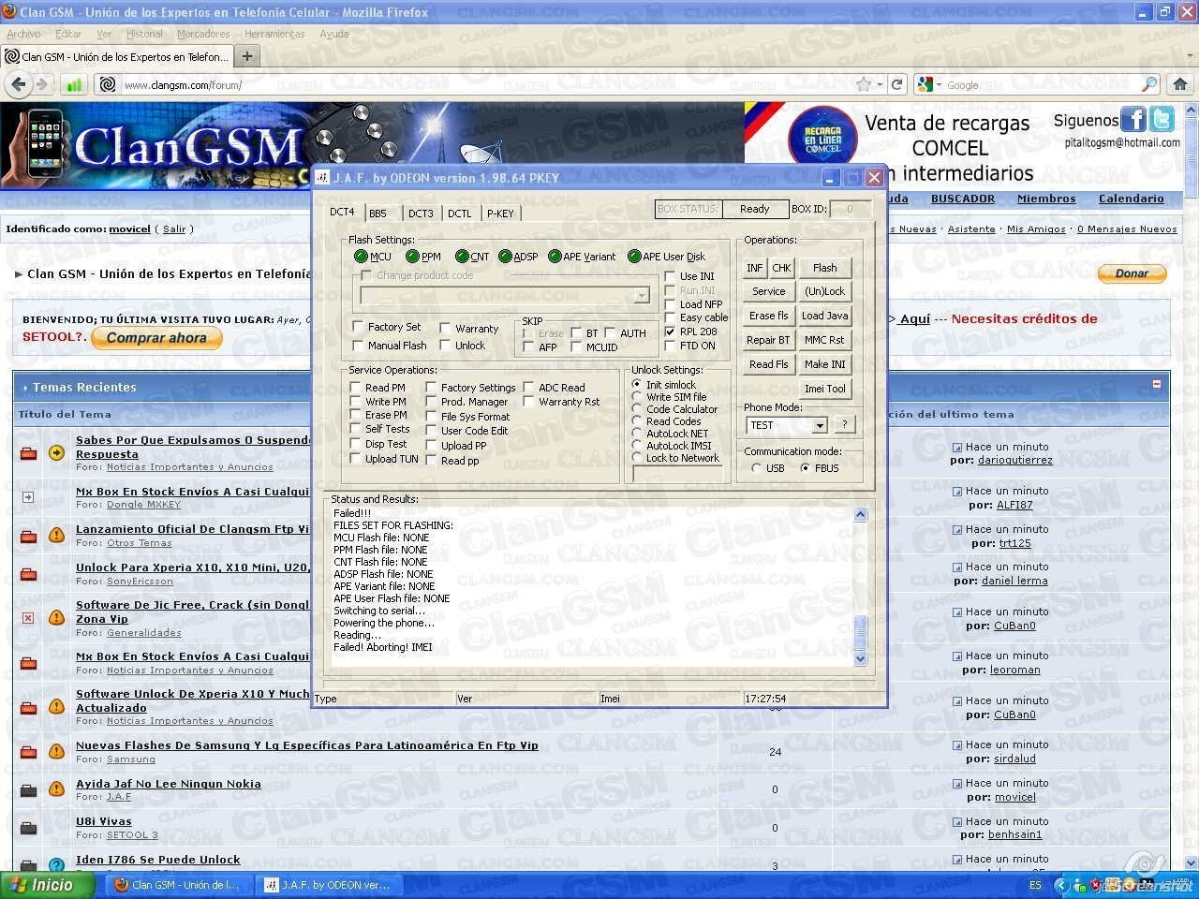Check the Factory Settings option
The width and height of the screenshot is (1199, 899).
[x=431, y=388]
